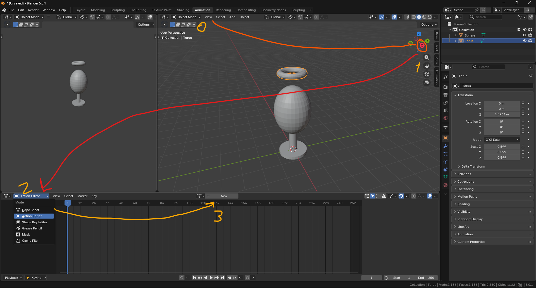This screenshot has height=288, width=536.
Task: Expand the Sphere tree item arrow
Action: coord(455,35)
